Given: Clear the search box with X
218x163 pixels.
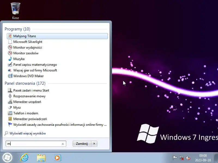Looking at the screenshot, I should point(63,144).
